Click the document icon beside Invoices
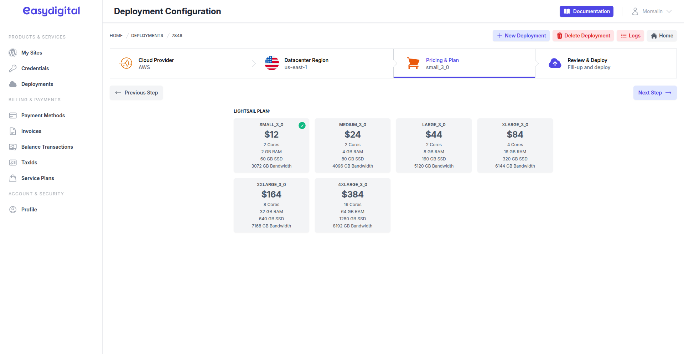This screenshot has height=354, width=684. [x=13, y=131]
